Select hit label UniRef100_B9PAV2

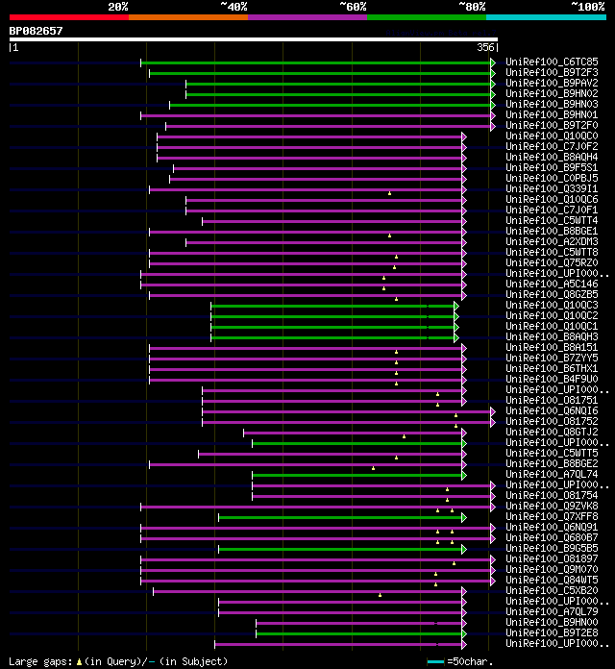coord(552,83)
